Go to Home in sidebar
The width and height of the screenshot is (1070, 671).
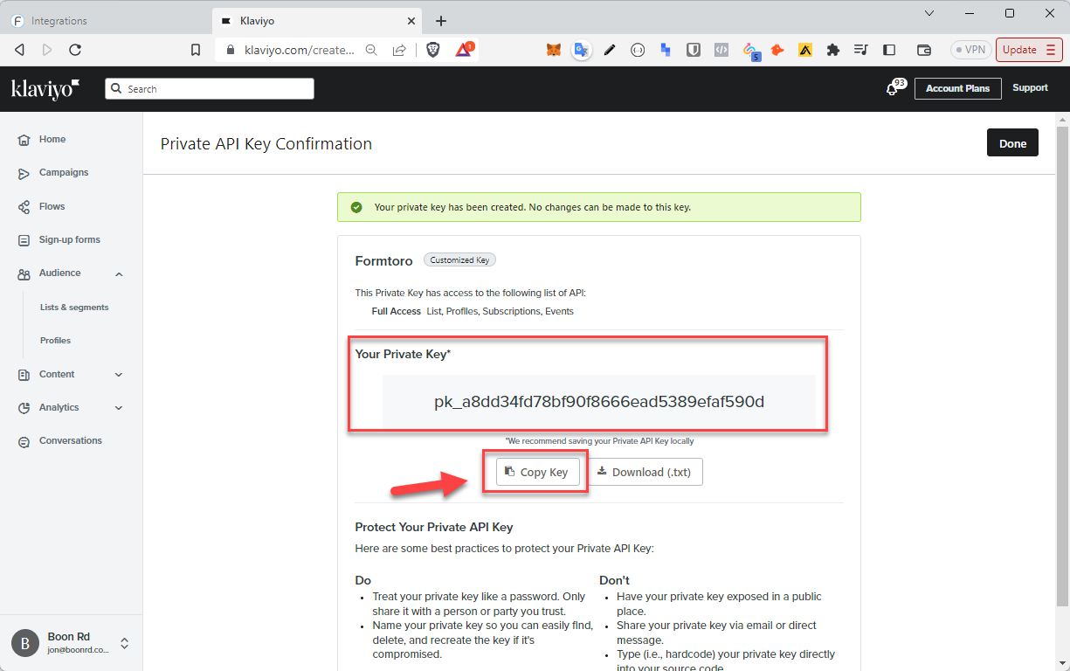(52, 139)
